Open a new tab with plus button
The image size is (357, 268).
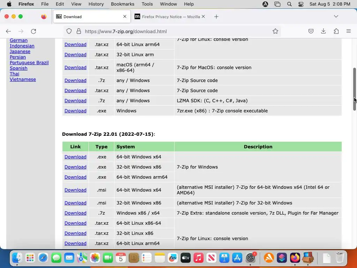tap(216, 17)
